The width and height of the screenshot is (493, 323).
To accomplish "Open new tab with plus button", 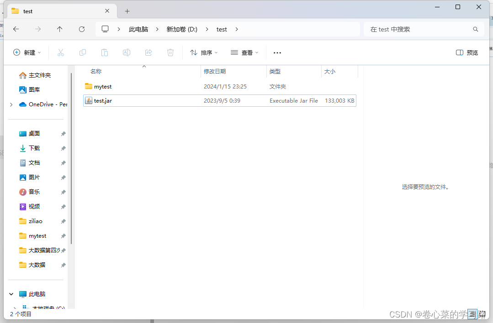I will 127,11.
